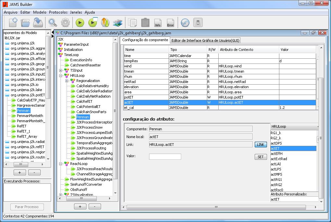This screenshot has height=222, width=331.
Task: Click the magnifying glass search icon
Action: point(53,23)
